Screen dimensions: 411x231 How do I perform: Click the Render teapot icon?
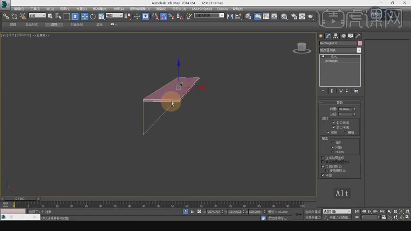pyautogui.click(x=310, y=16)
